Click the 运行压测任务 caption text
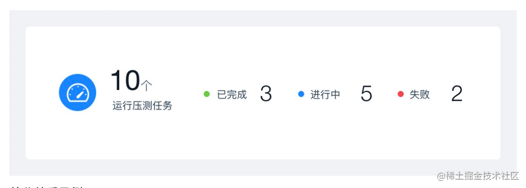The width and height of the screenshot is (526, 188). point(142,106)
